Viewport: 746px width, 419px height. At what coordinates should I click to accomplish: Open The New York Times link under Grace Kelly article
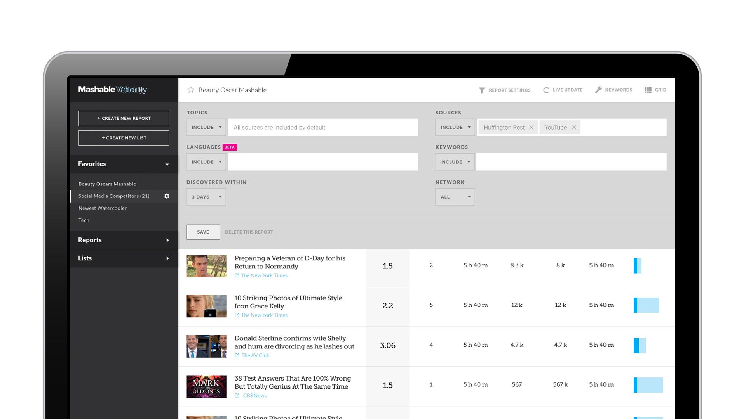point(264,315)
